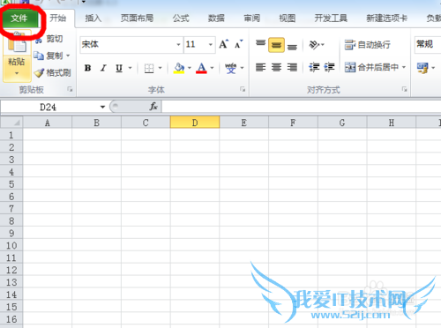The image size is (441, 328).
Task: Switch to the 审阅 tab
Action: point(252,19)
